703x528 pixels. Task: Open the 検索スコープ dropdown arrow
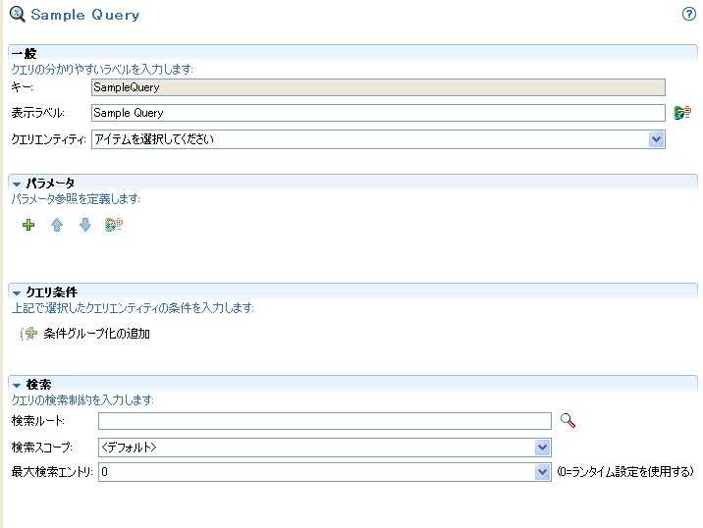pyautogui.click(x=543, y=448)
